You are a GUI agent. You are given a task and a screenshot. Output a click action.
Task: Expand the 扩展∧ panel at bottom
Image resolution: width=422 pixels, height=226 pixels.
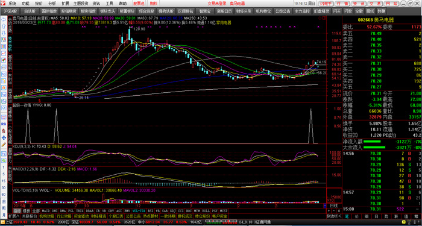(14, 216)
